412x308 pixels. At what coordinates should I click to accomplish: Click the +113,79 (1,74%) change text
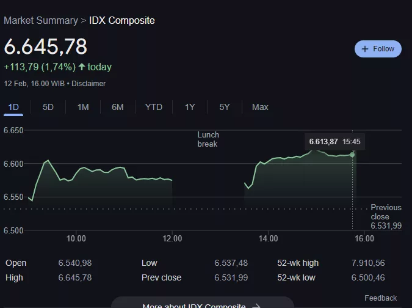(x=40, y=67)
